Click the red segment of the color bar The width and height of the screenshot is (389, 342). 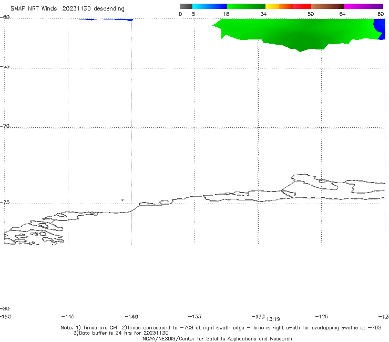pos(302,6)
